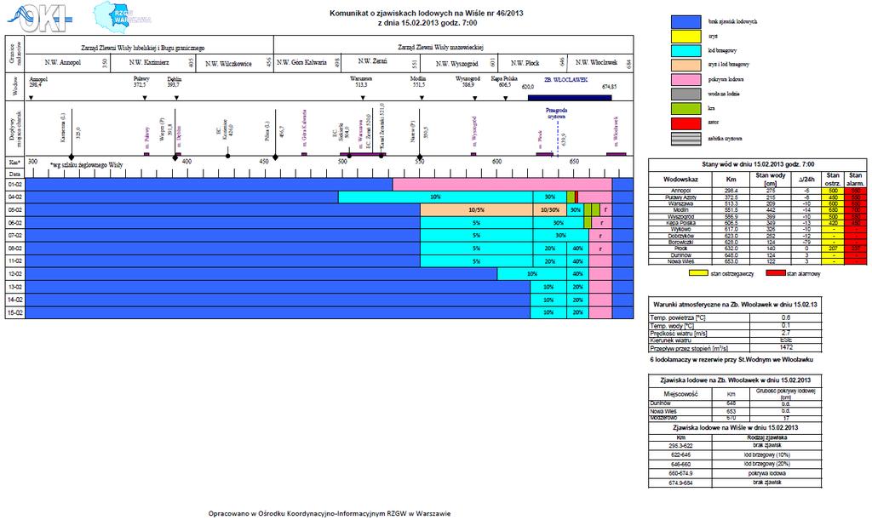872x520 pixels.
Task: Click the peach 10/5% segment in row 05-02
Action: click(x=477, y=210)
